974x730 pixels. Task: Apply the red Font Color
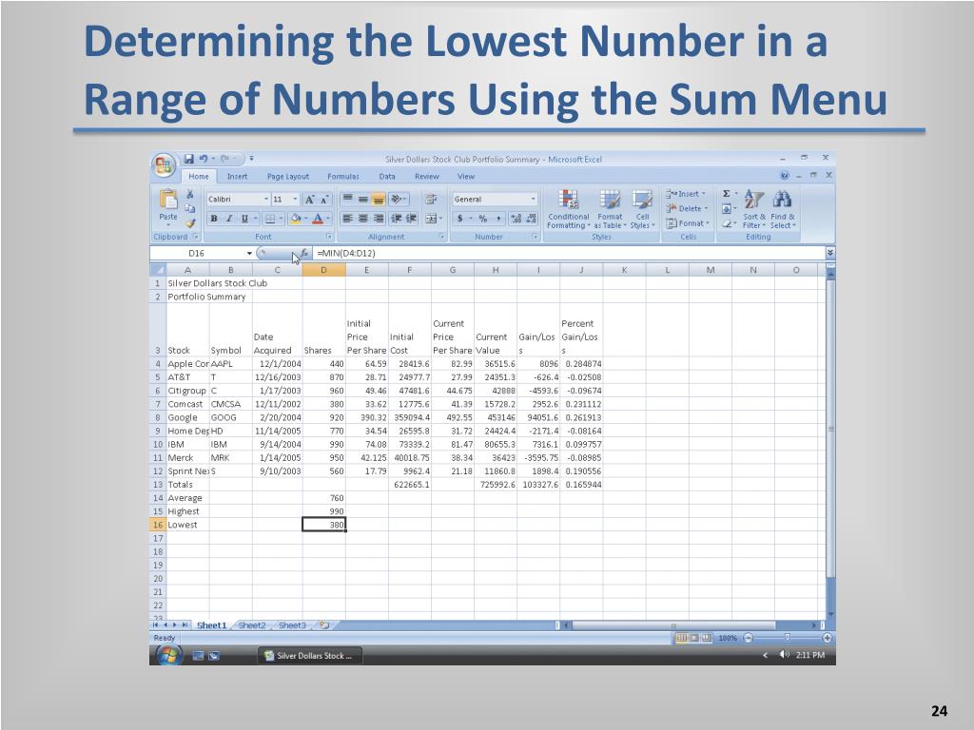(x=318, y=219)
